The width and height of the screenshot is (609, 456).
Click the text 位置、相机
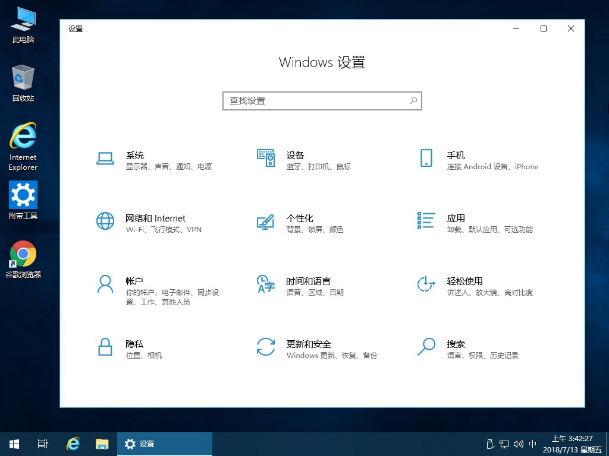[x=144, y=355]
